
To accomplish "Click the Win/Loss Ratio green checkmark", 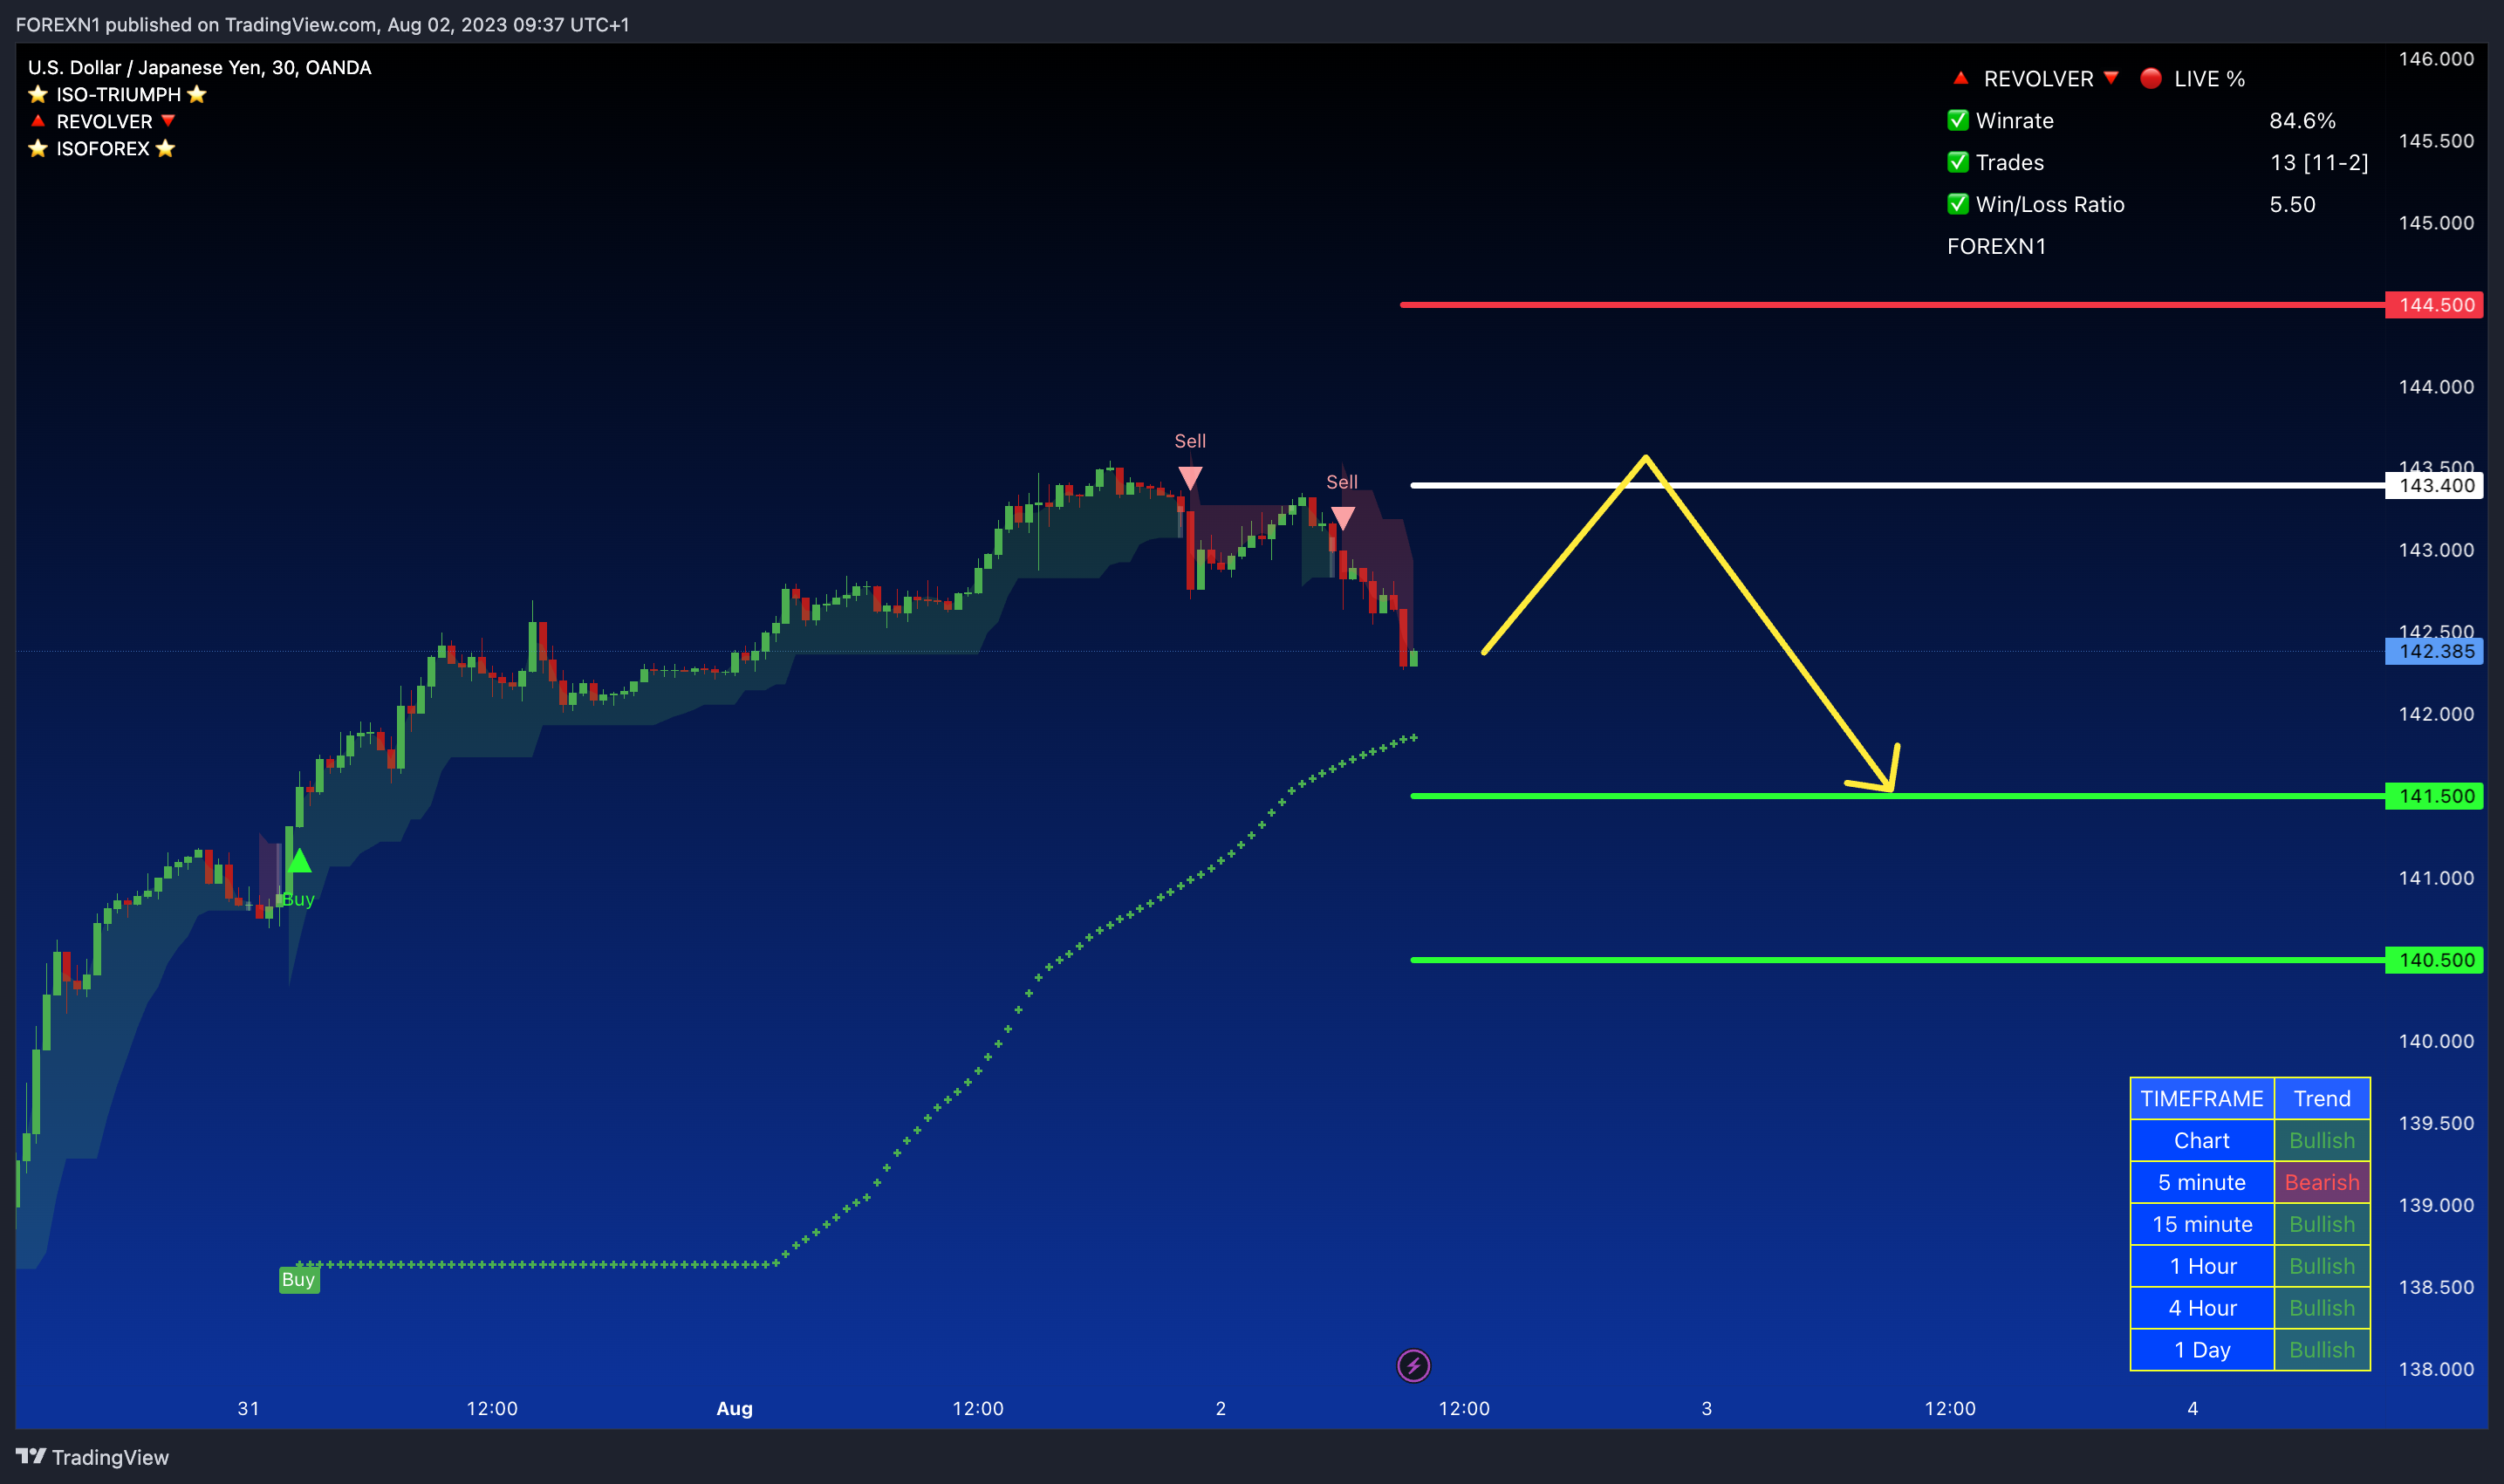I will (x=1958, y=204).
